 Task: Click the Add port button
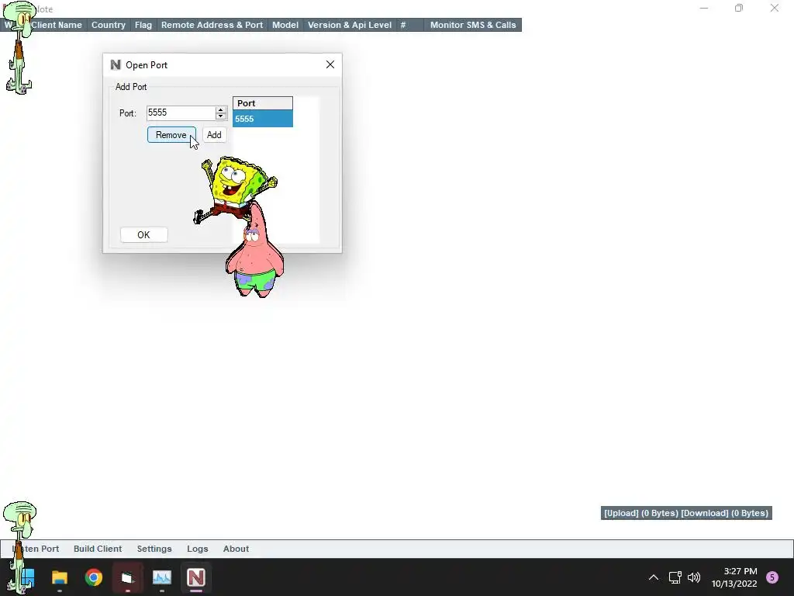coord(214,135)
